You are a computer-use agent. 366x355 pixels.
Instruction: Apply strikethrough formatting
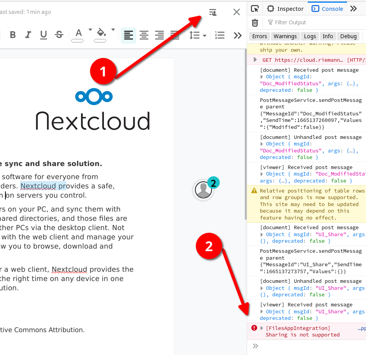coord(59,35)
